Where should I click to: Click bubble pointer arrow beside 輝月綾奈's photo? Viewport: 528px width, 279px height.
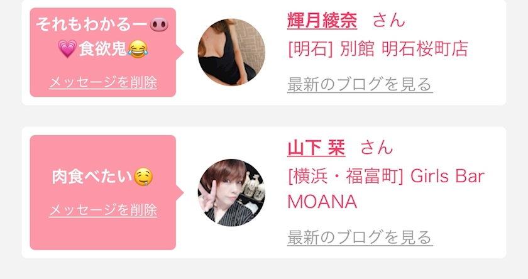click(x=180, y=52)
